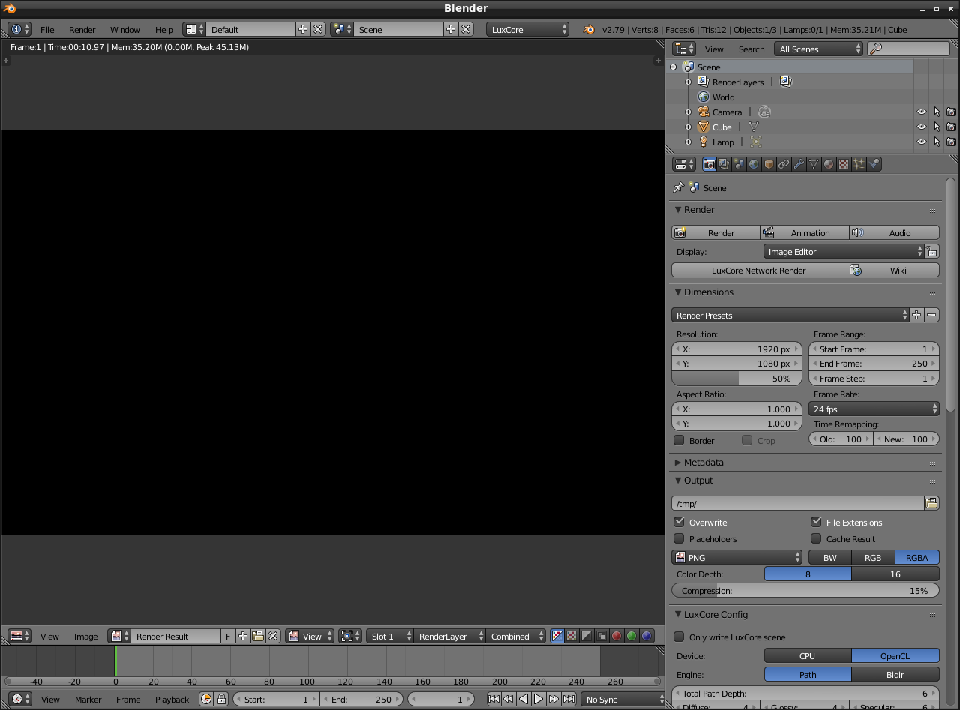Show only the red channel
The image size is (960, 710).
[x=616, y=636]
